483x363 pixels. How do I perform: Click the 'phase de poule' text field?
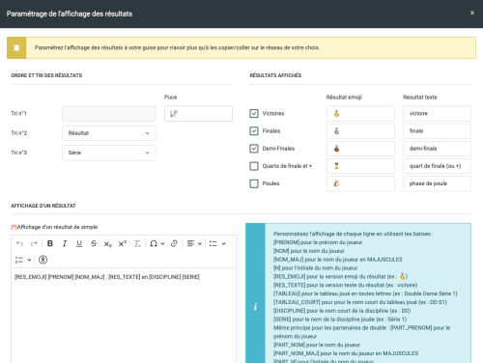(437, 183)
